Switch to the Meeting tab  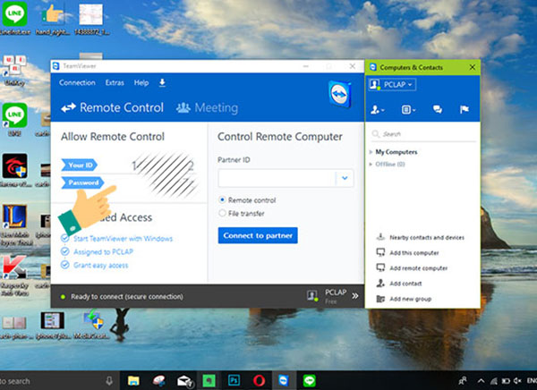[x=207, y=108]
